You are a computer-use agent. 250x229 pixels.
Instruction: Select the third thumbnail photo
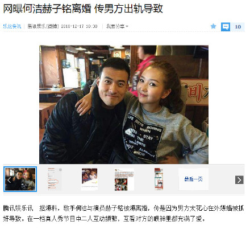(89, 179)
